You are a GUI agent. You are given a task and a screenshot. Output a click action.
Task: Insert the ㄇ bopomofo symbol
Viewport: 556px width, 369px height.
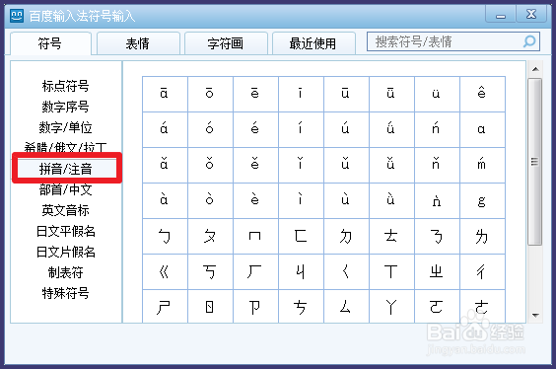255,236
